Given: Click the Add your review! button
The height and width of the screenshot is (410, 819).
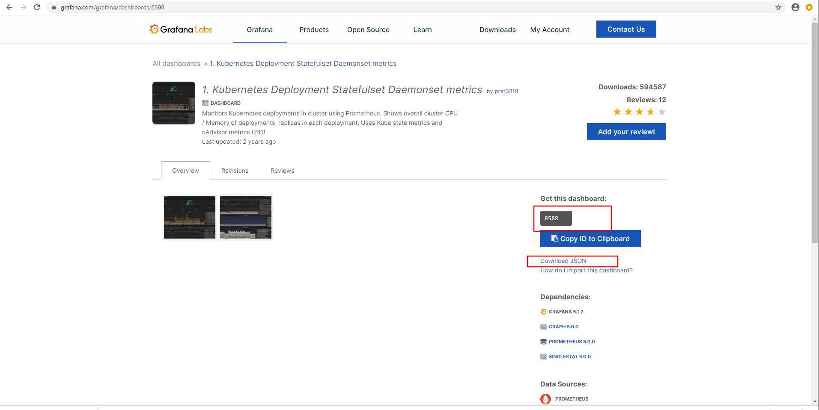Looking at the screenshot, I should (626, 132).
